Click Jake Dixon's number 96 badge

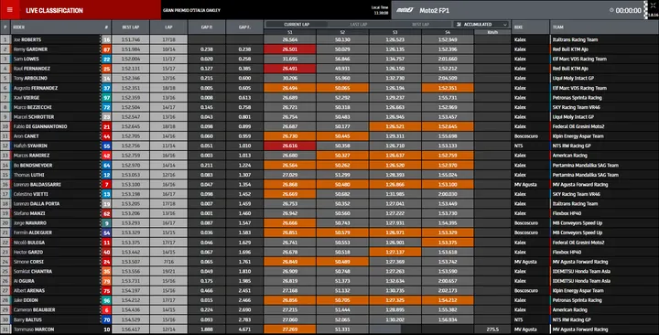(106, 300)
